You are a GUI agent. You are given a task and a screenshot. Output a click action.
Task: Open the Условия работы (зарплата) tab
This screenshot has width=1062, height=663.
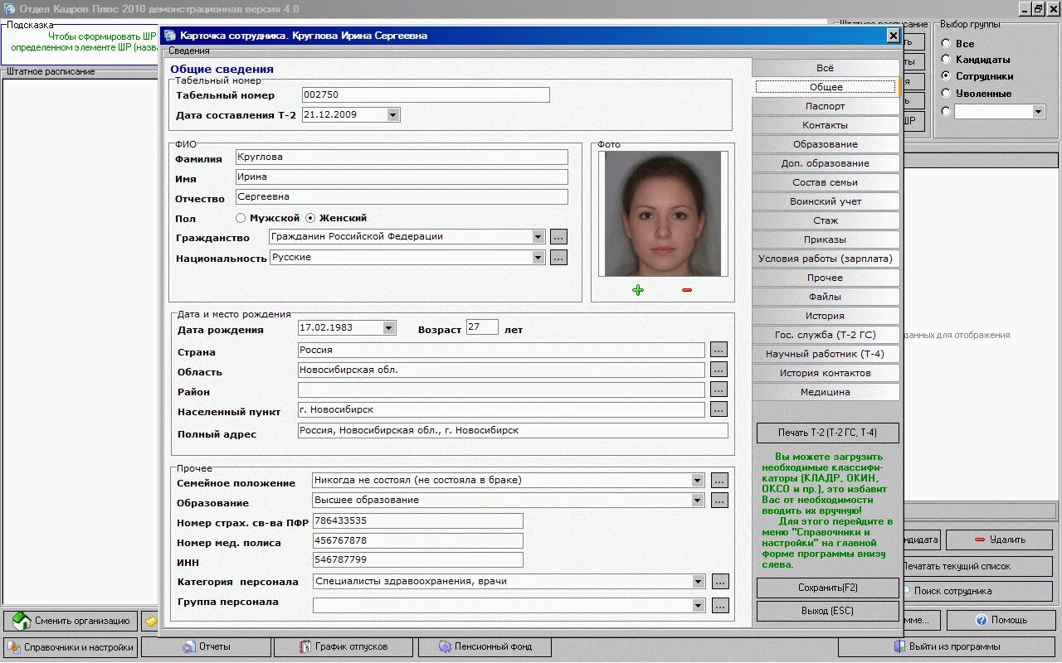pyautogui.click(x=826, y=259)
